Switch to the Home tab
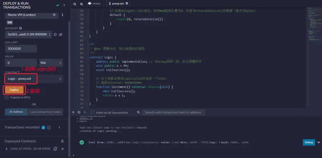This screenshot has width=322, height=158. [x=94, y=4]
